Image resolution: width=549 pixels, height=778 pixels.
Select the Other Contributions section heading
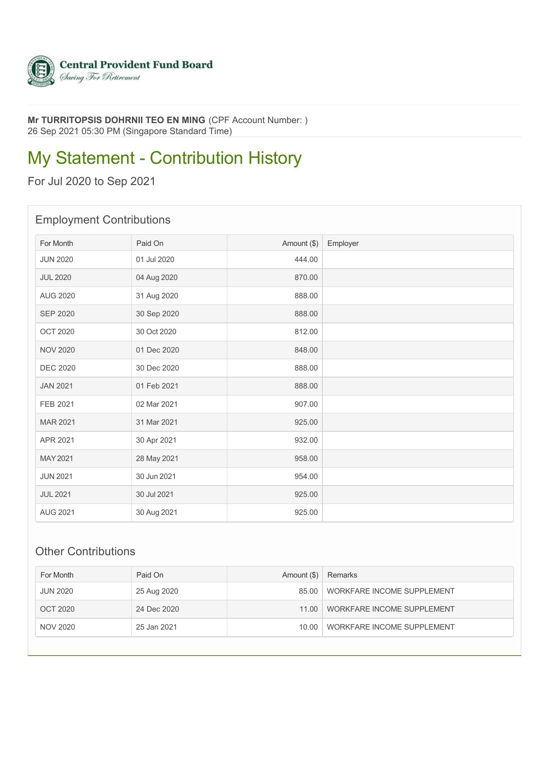pyautogui.click(x=85, y=552)
